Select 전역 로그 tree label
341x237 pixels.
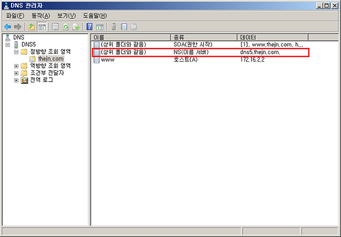[x=41, y=80]
